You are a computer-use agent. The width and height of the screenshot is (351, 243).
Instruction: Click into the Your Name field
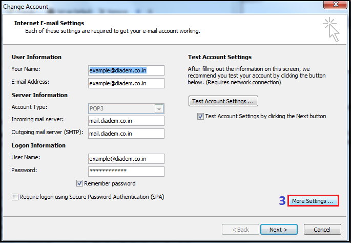126,70
